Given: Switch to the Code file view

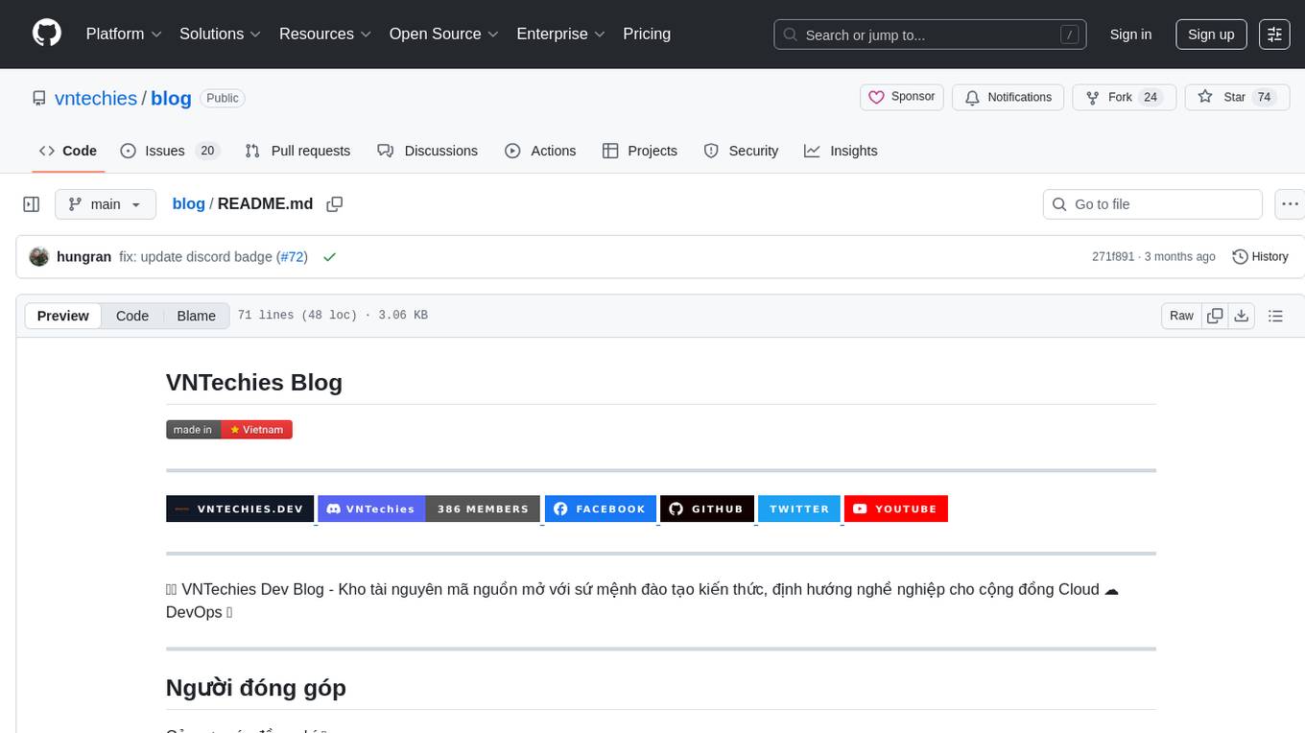Looking at the screenshot, I should pyautogui.click(x=132, y=316).
